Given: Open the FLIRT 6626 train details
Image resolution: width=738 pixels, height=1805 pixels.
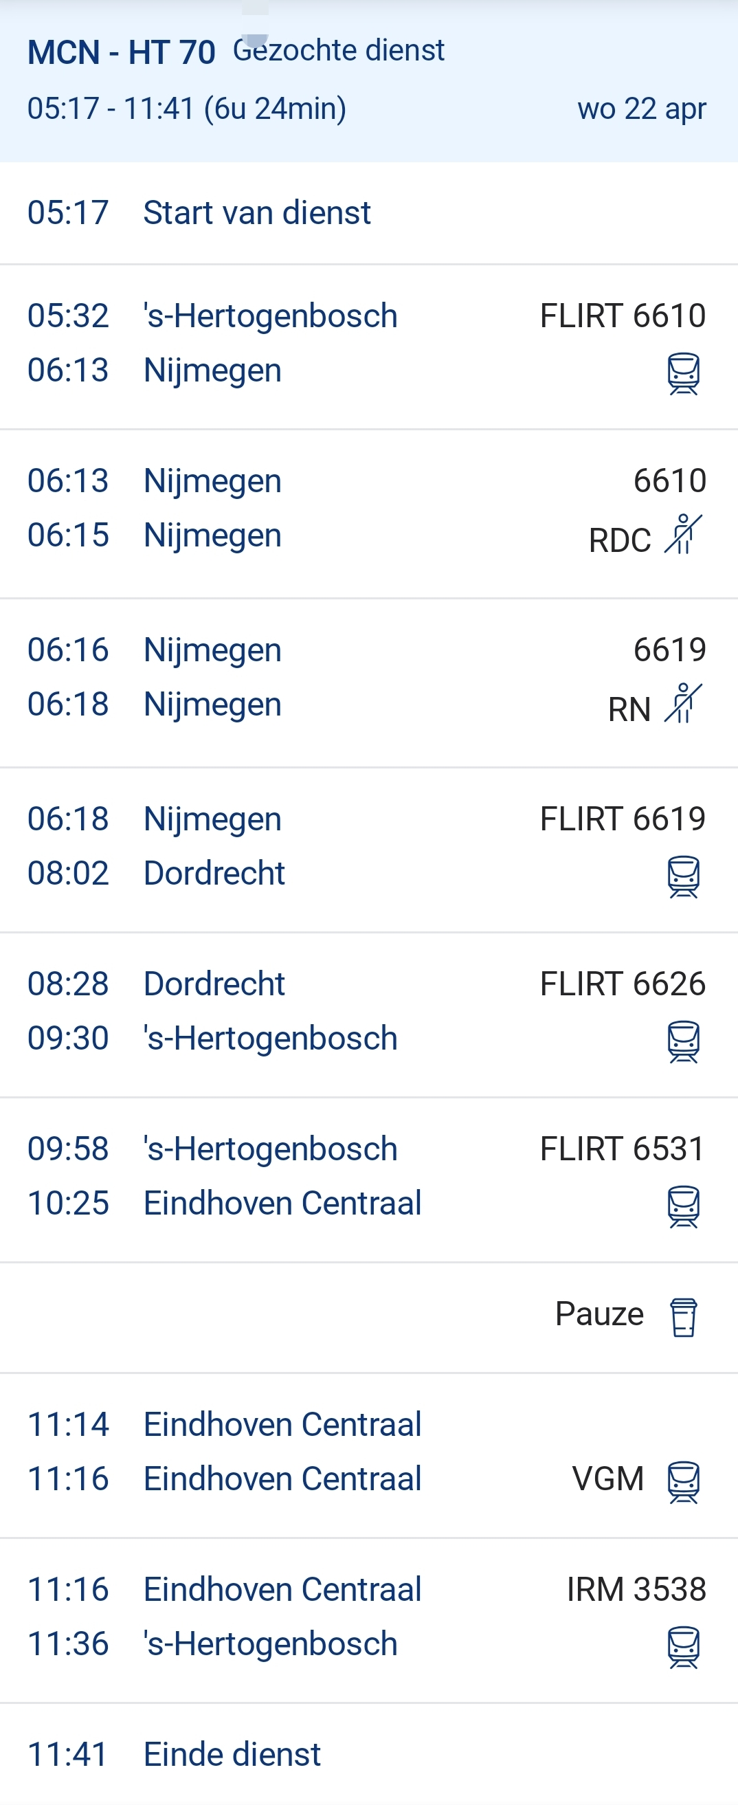Looking at the screenshot, I should [x=623, y=984].
